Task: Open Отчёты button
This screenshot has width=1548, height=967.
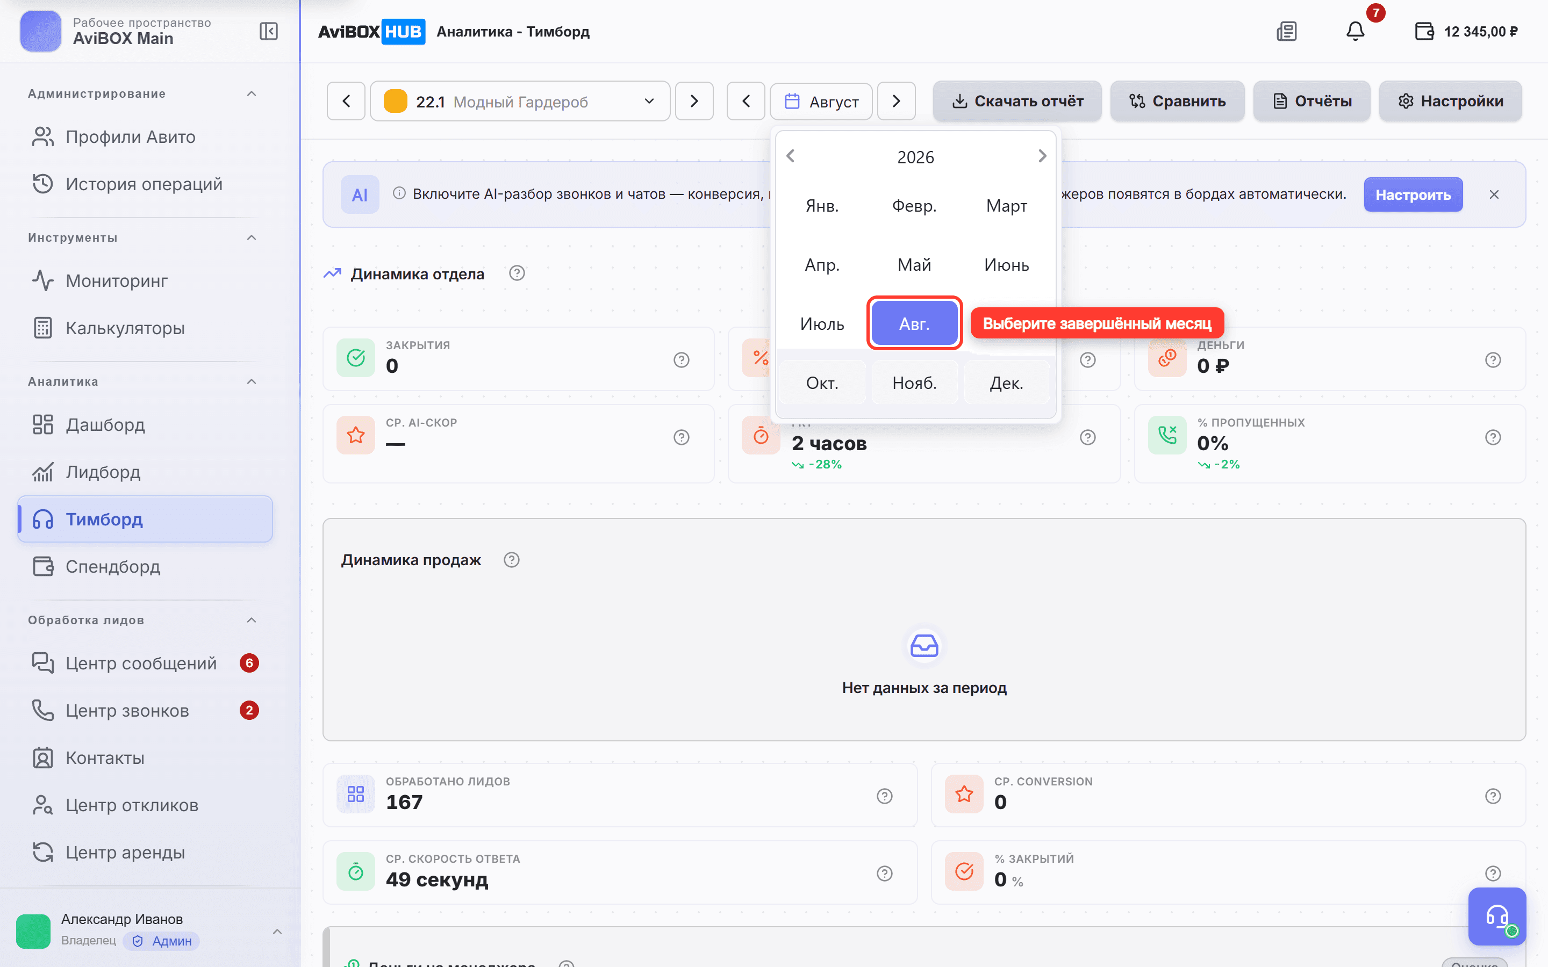Action: pyautogui.click(x=1311, y=101)
